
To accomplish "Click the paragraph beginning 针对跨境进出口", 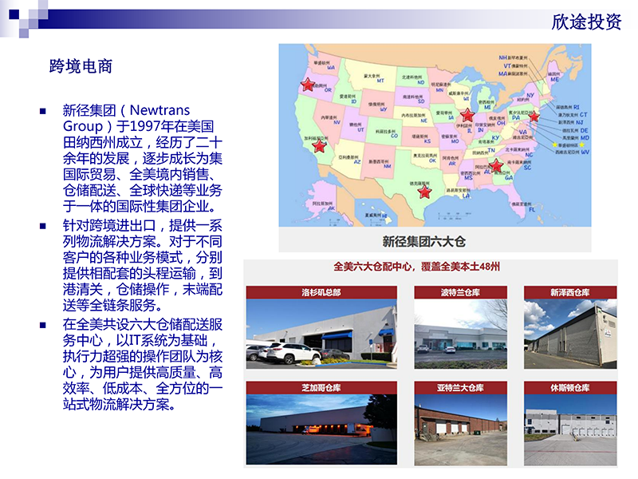I will [143, 265].
